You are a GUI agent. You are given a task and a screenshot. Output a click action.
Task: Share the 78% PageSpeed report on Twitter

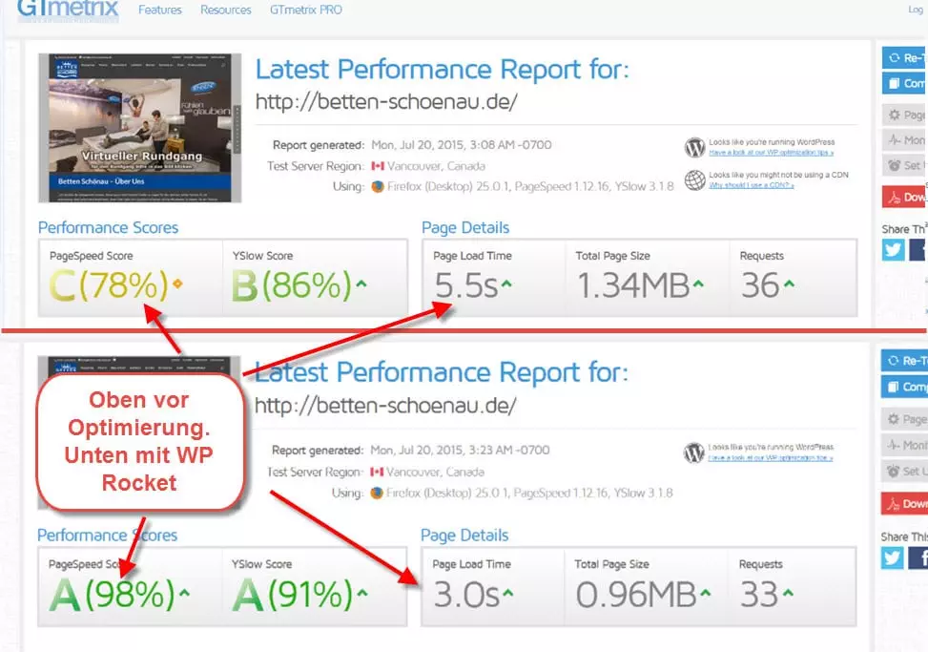point(893,249)
